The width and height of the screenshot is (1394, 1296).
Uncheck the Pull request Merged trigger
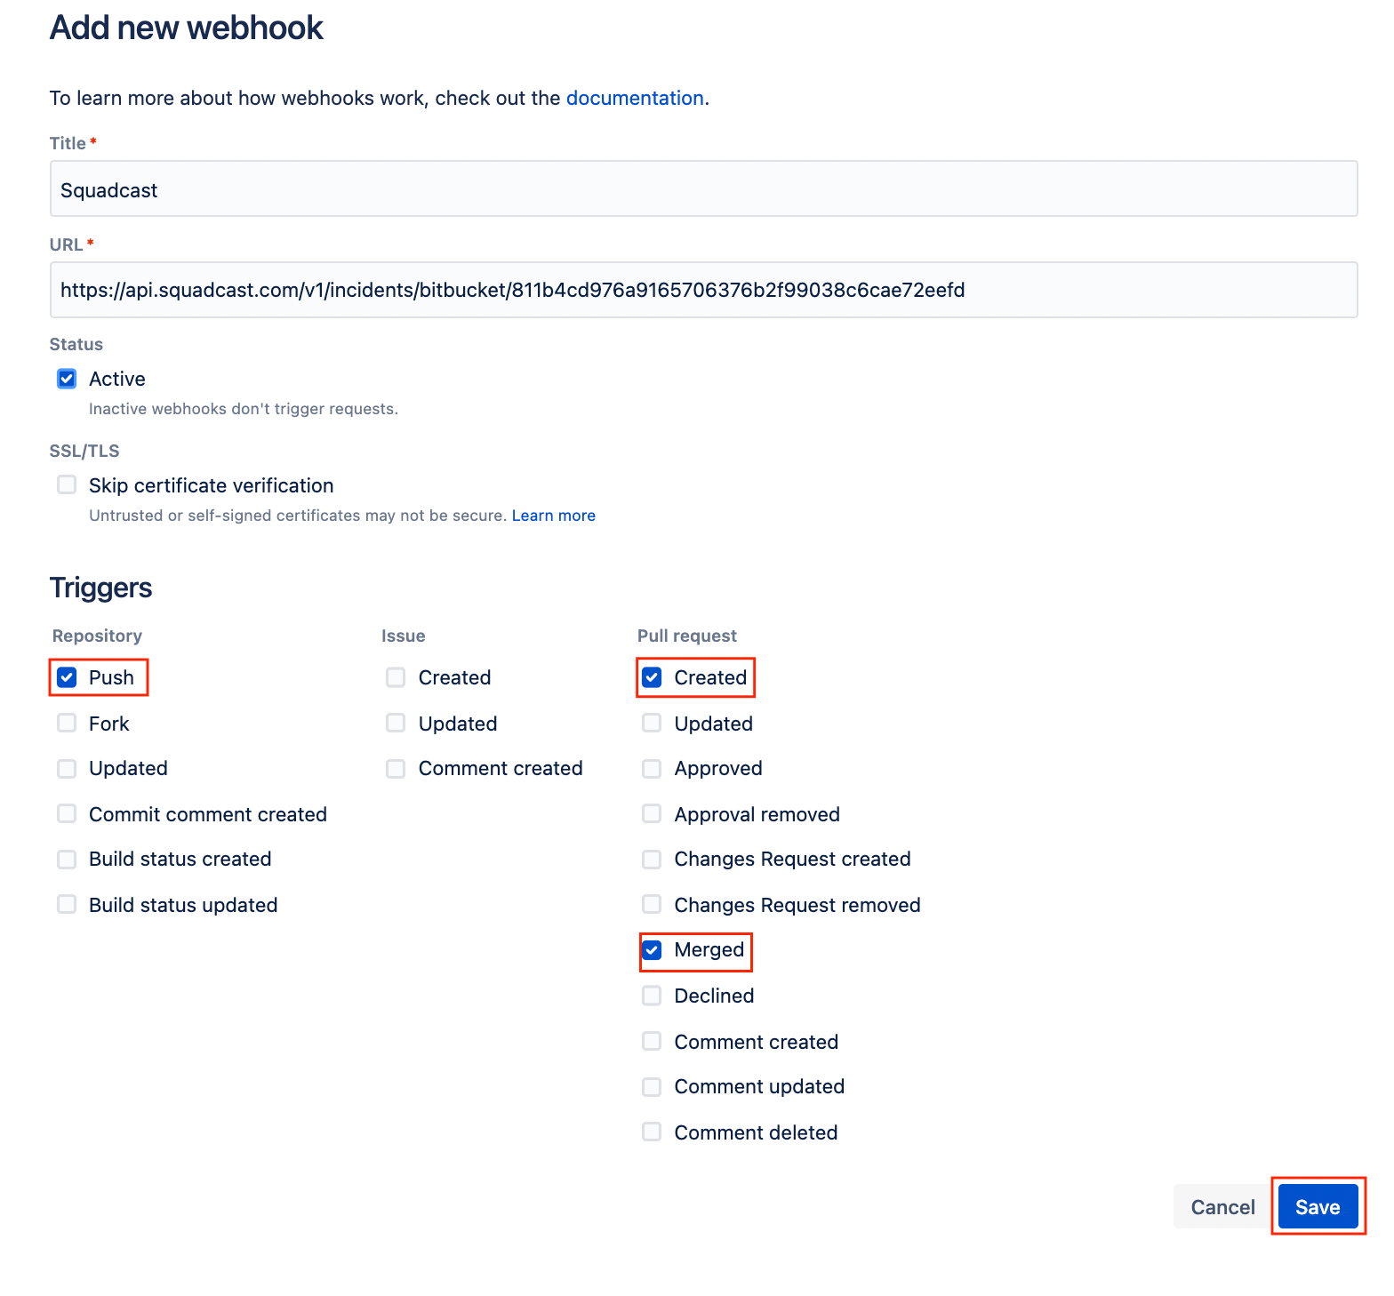click(x=652, y=950)
